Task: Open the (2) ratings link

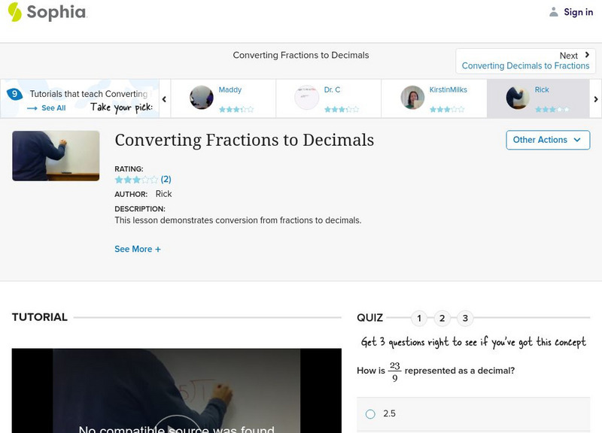Action: tap(164, 179)
